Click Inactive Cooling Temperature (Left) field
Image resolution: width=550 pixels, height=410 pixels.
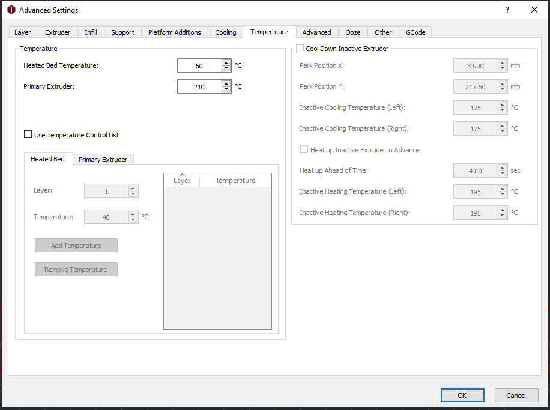[x=476, y=107]
